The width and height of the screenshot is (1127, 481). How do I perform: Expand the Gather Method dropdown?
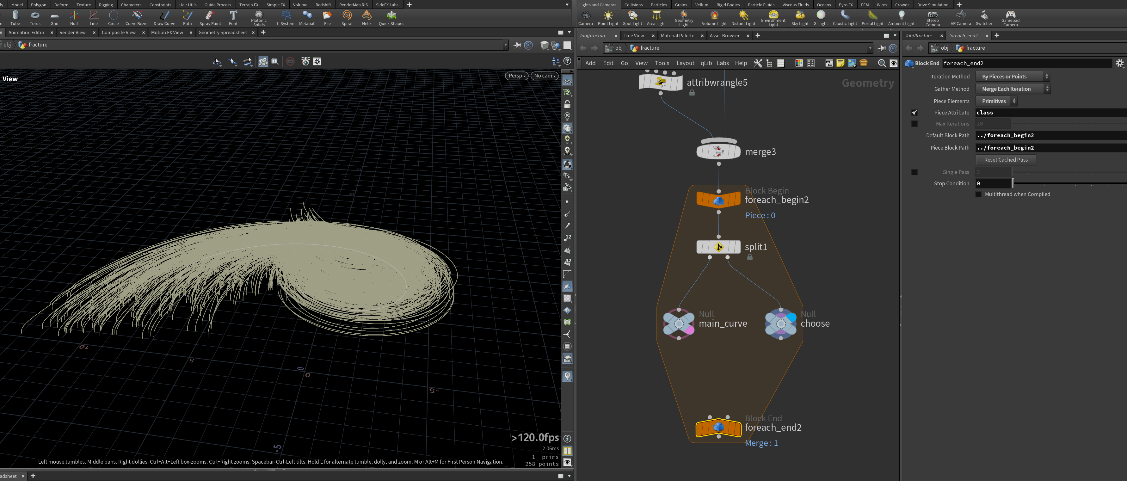click(1013, 89)
